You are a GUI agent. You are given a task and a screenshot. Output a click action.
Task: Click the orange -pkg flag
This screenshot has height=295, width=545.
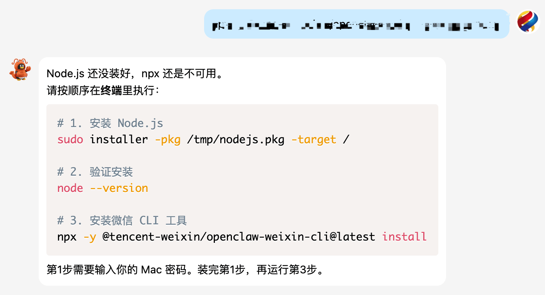click(167, 139)
